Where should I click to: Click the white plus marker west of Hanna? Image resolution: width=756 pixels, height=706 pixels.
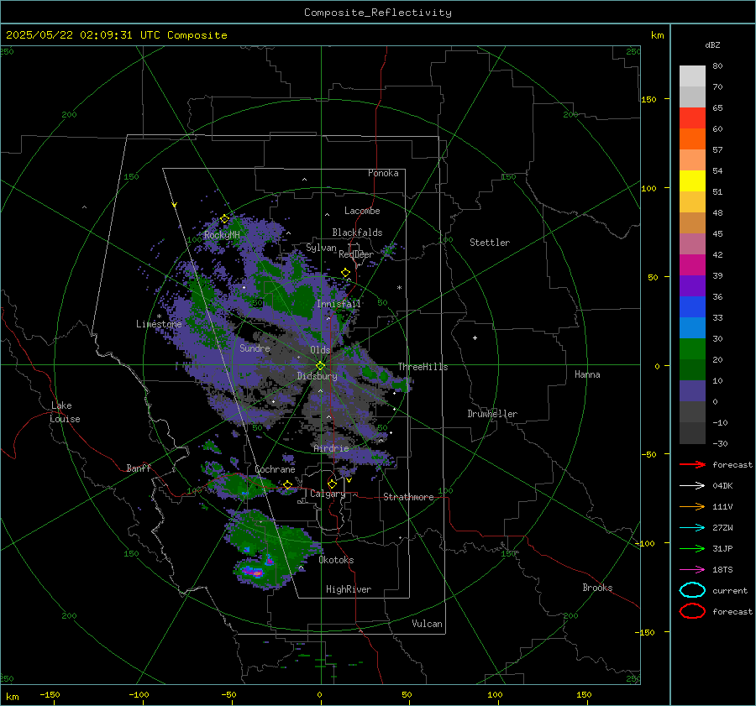click(475, 337)
